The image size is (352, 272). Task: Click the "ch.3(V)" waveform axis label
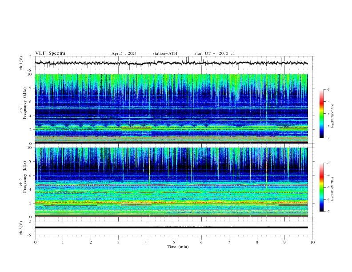21,228
